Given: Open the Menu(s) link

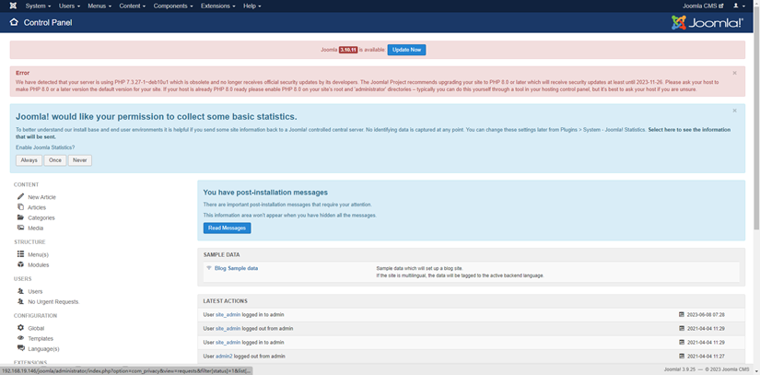Looking at the screenshot, I should [x=39, y=255].
